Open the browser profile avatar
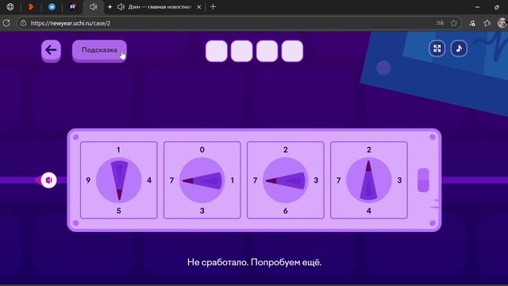Screen dimensions: 508x286 click(x=502, y=23)
